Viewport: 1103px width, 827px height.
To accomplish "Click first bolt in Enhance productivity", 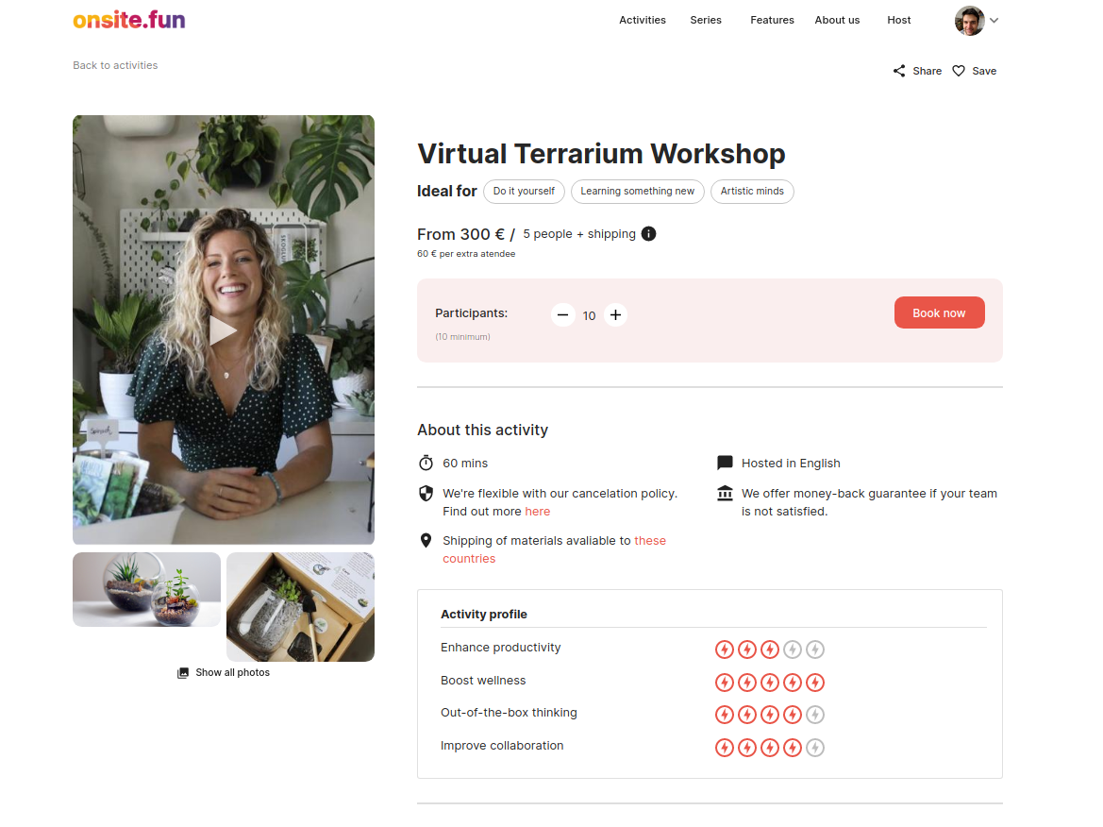I will 725,649.
